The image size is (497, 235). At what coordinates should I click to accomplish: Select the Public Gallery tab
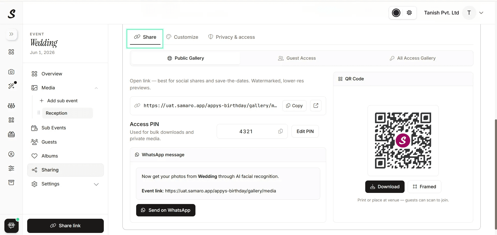[186, 58]
